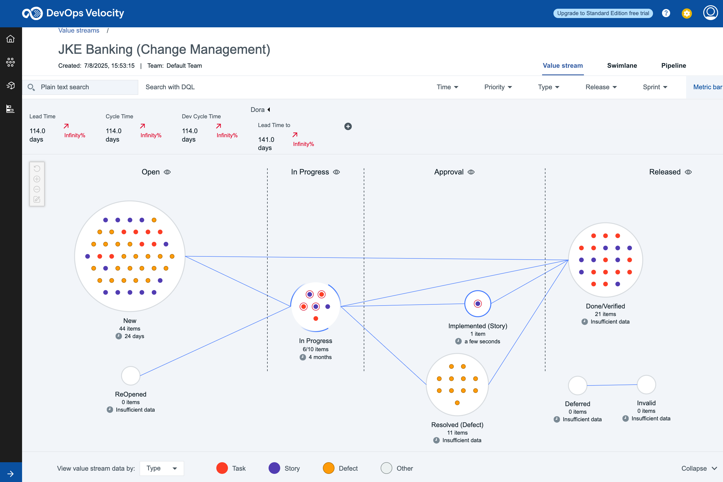Open the Time filter dropdown
Screen dimensions: 723x482
[447, 87]
